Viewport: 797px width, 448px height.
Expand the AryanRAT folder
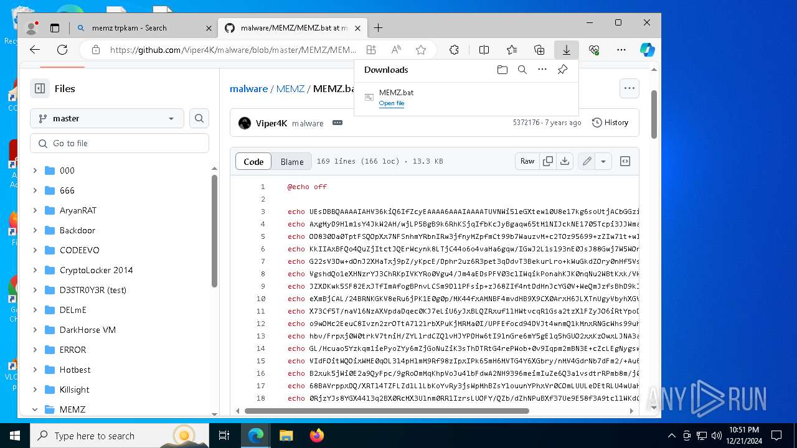point(35,210)
